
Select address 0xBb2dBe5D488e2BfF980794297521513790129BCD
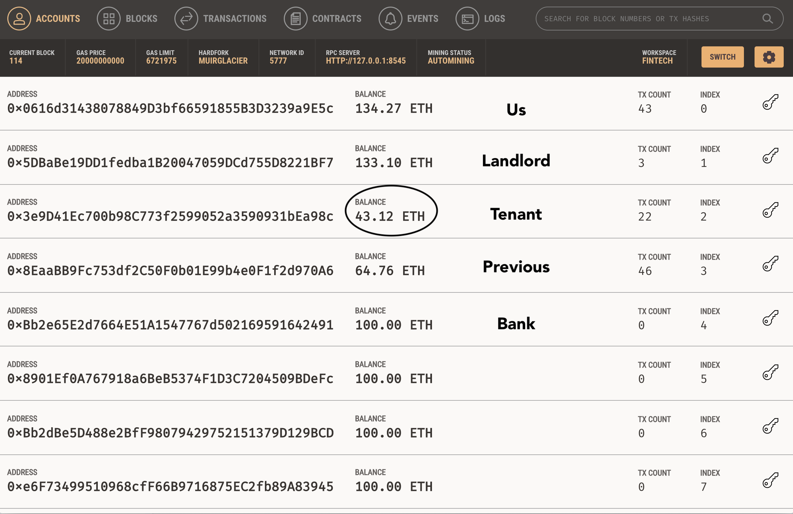pos(170,433)
